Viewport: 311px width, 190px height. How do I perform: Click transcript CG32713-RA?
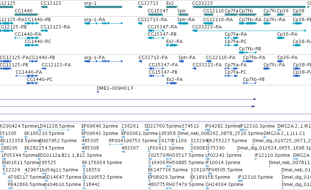coord(152,19)
